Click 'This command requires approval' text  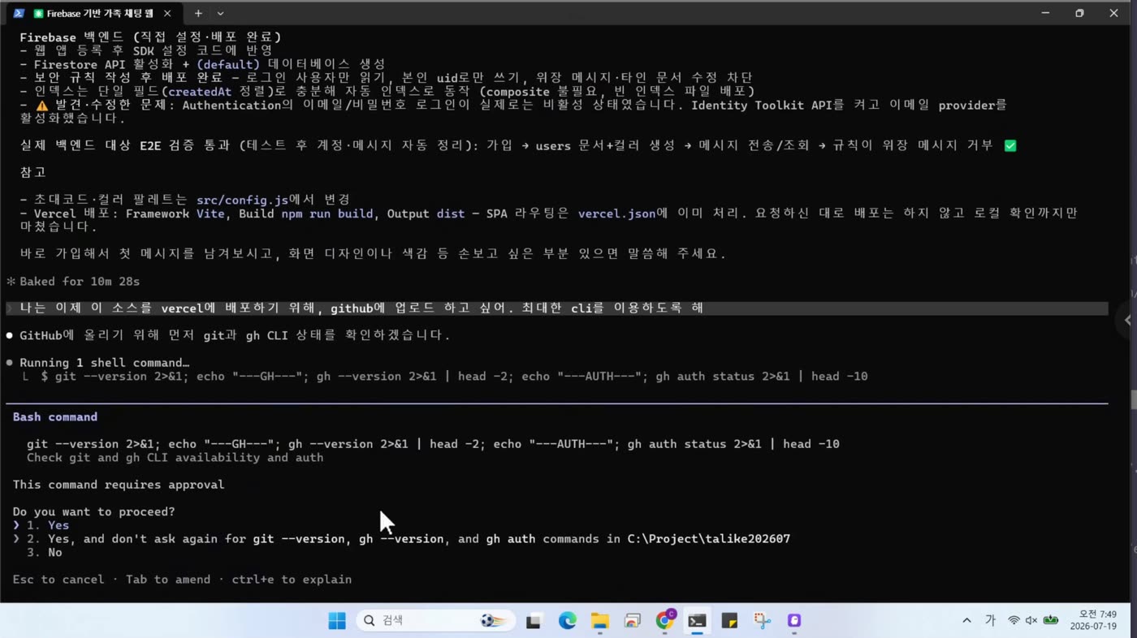(x=119, y=485)
